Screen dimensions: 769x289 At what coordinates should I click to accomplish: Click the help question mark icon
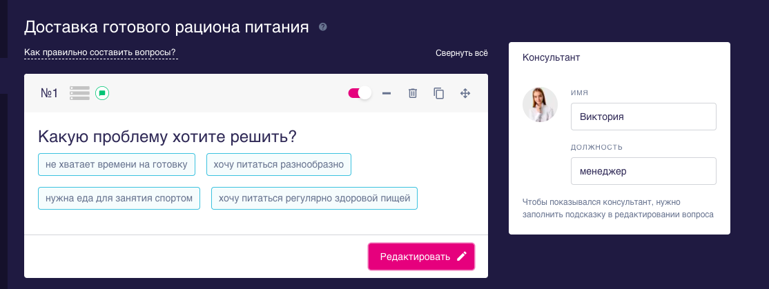322,28
